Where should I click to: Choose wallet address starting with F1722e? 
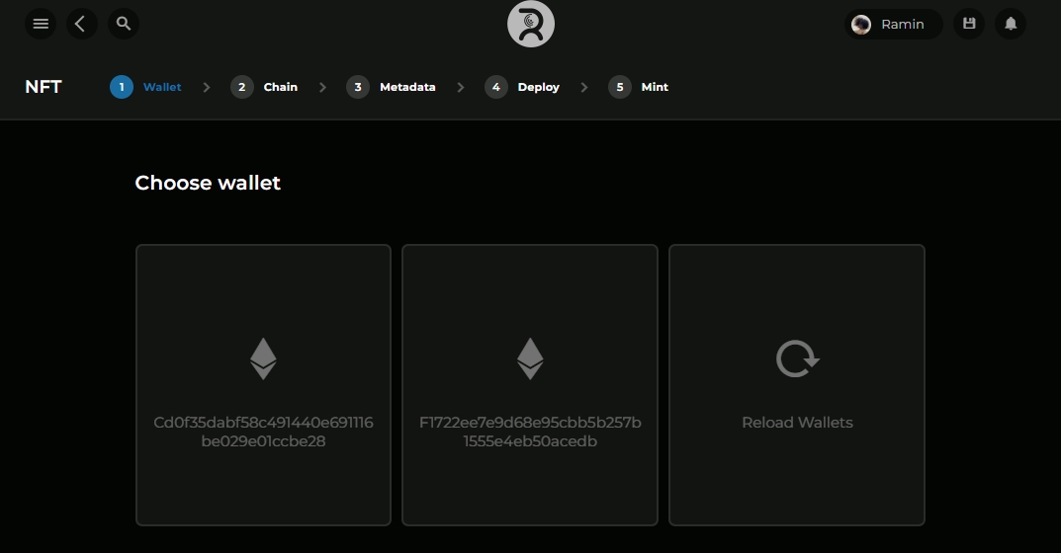pyautogui.click(x=530, y=432)
